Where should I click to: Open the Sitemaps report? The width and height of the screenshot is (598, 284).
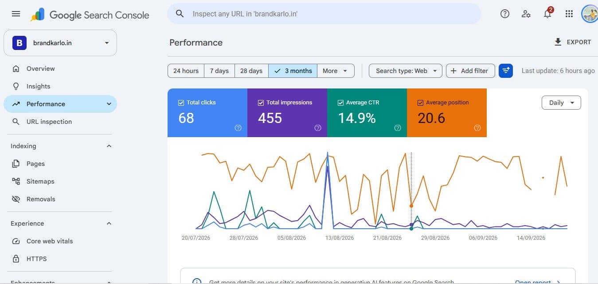pyautogui.click(x=60, y=181)
